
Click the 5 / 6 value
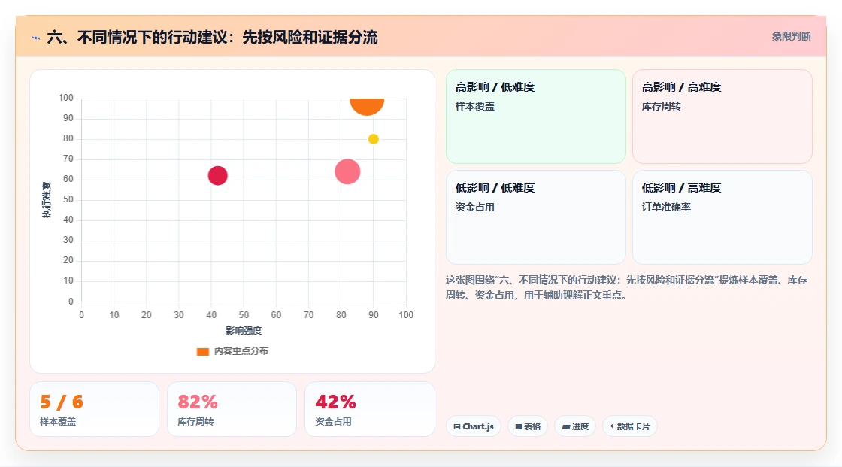[x=62, y=402]
